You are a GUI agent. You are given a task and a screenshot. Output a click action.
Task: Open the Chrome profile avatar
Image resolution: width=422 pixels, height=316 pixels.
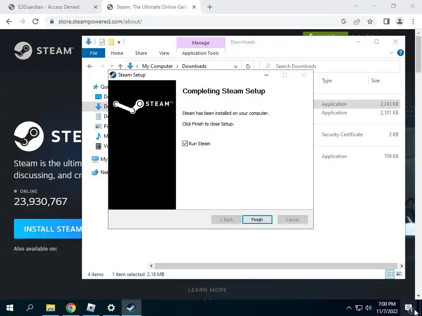pos(400,21)
